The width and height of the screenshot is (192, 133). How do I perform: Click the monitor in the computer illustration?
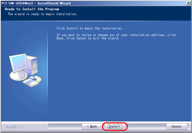click(x=18, y=63)
